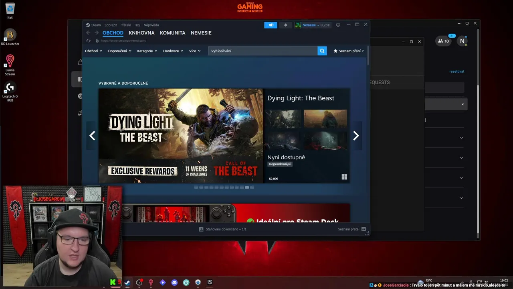513x289 pixels.
Task: Open the Koš recycle bin desktop icon
Action: (x=10, y=11)
